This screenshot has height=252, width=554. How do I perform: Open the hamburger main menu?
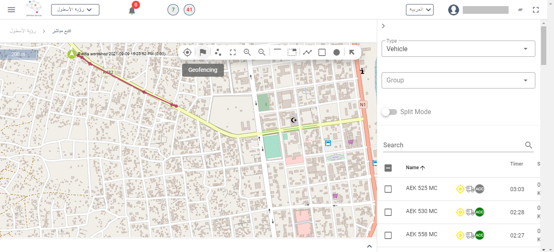[11, 10]
